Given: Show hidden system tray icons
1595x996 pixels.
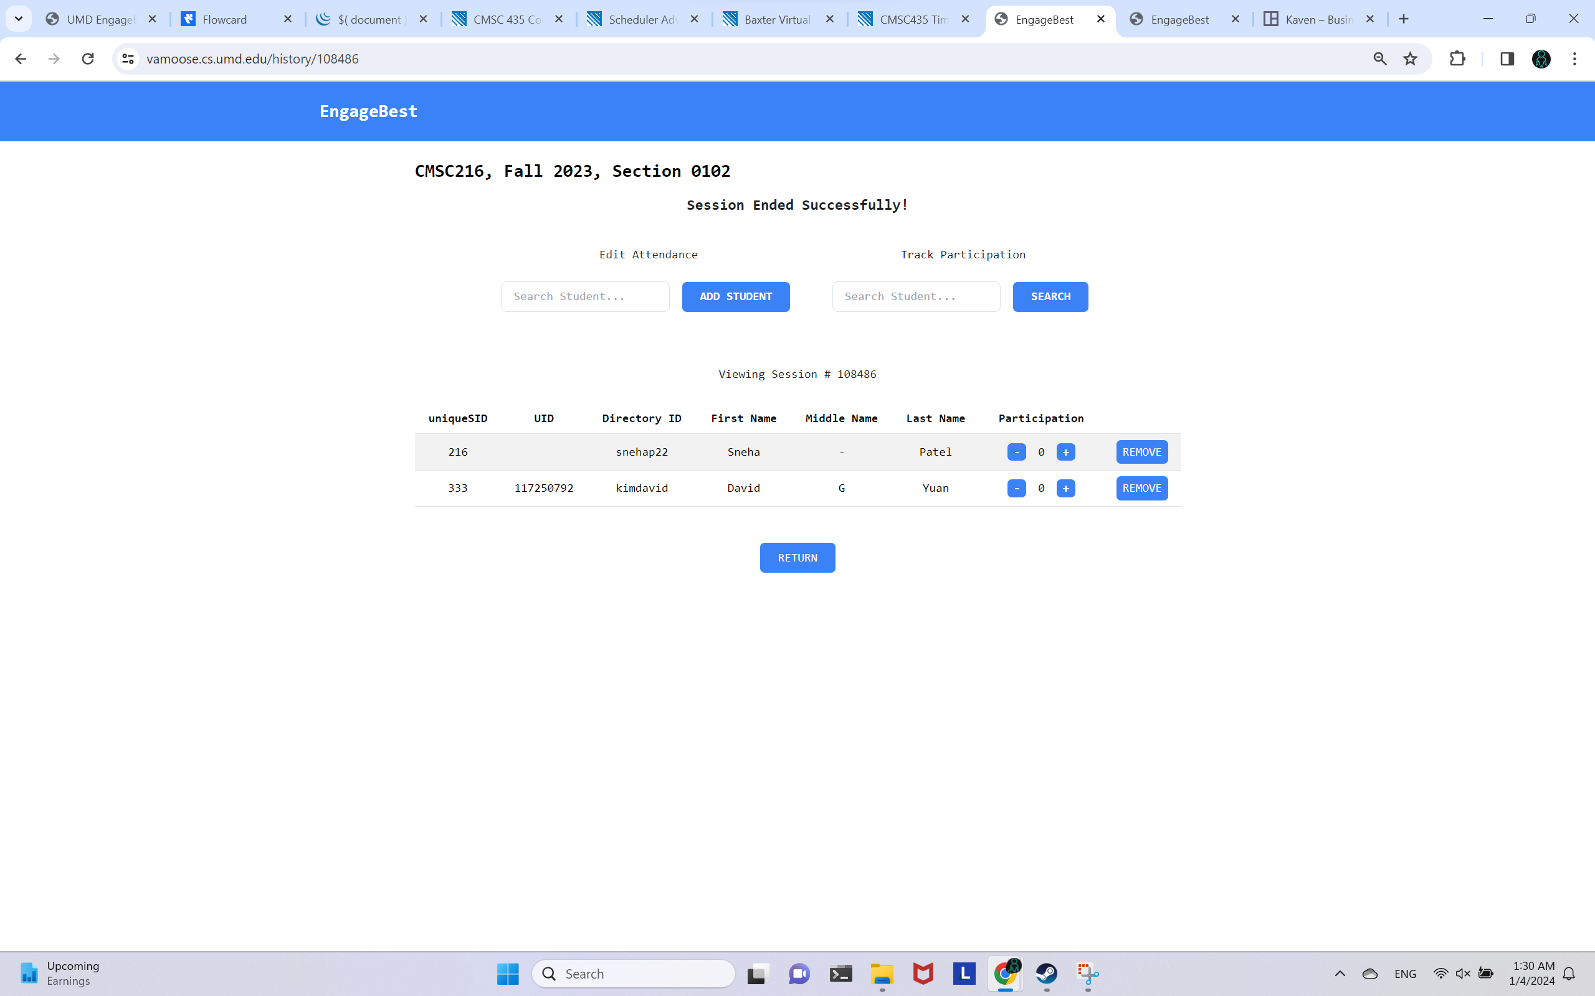Looking at the screenshot, I should tap(1340, 974).
